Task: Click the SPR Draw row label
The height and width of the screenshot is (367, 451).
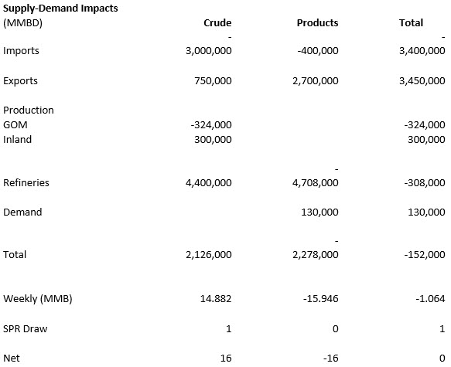Action: click(x=26, y=328)
